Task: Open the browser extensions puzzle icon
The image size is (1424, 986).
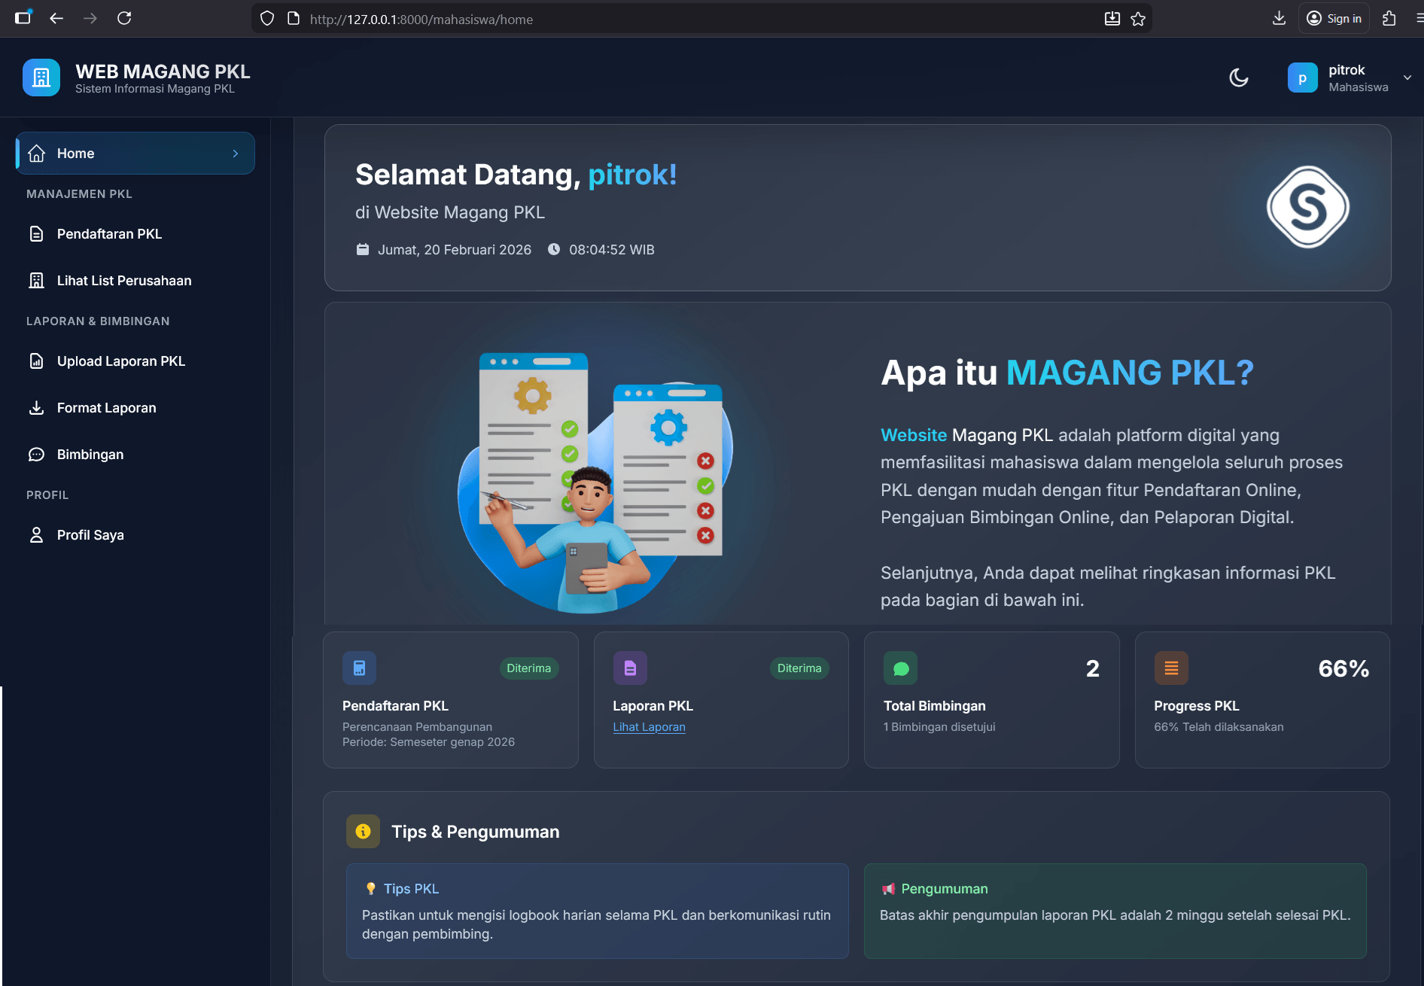Action: [x=1389, y=18]
